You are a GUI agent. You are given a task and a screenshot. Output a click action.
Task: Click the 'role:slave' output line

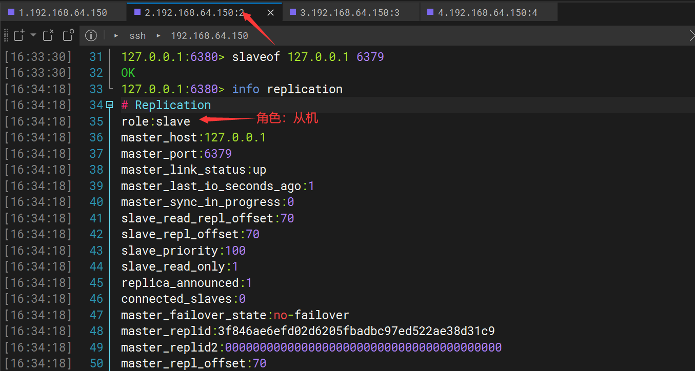[155, 121]
